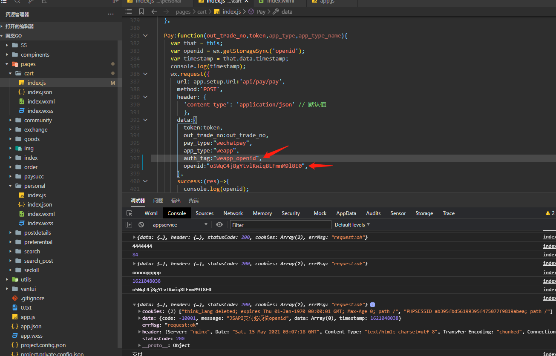Click the wrench icon before data in breadcrumb
This screenshot has width=556, height=356.
point(276,11)
